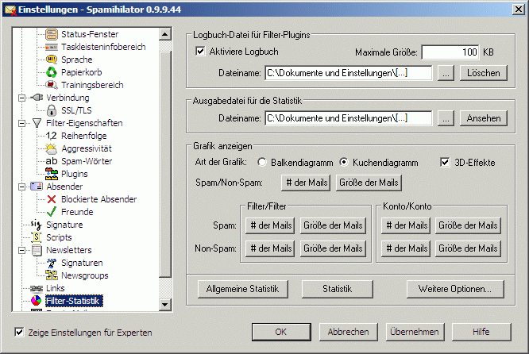529x354 pixels.
Task: Browse for logbook file with ... button
Action: (x=446, y=73)
